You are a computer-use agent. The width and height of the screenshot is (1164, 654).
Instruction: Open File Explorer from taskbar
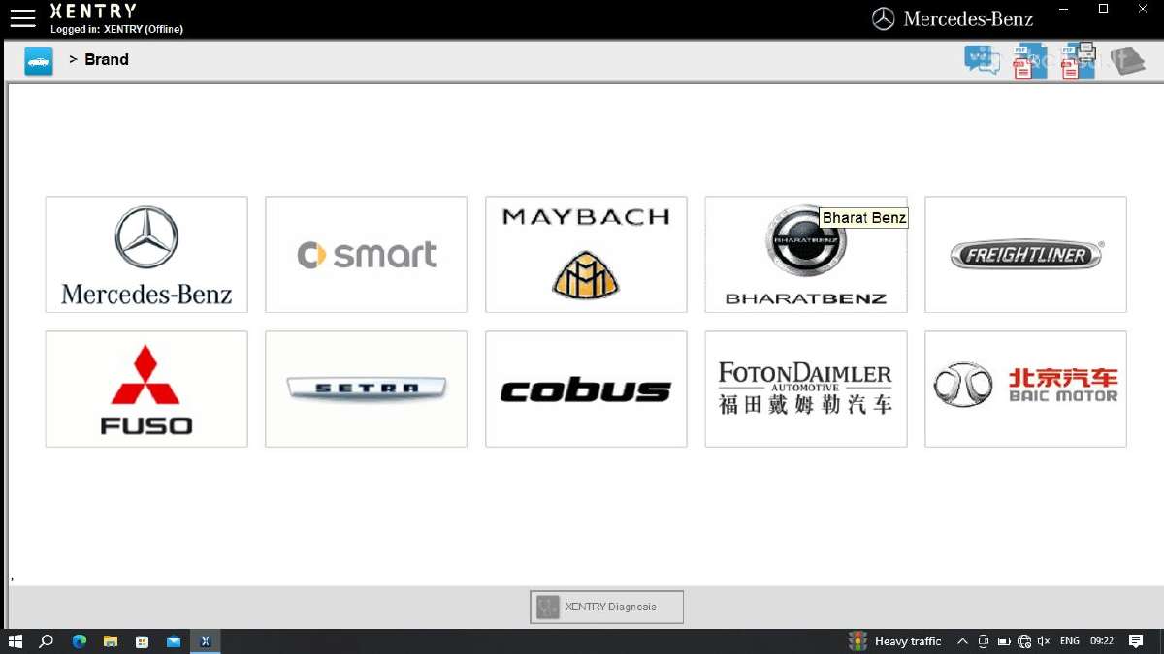[111, 641]
